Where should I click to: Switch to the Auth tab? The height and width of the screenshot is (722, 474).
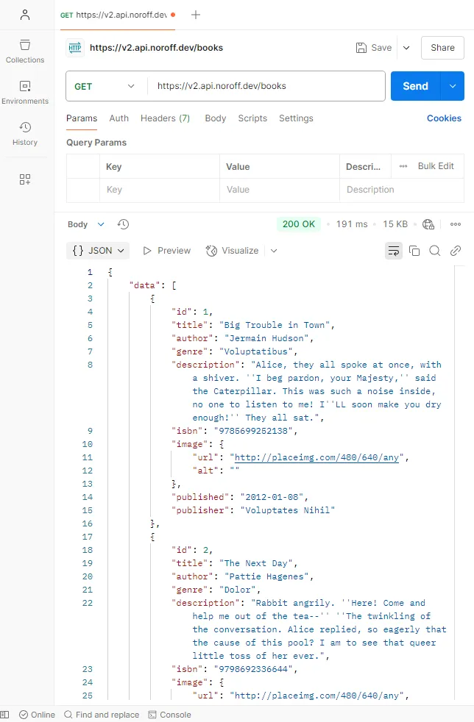[x=119, y=118]
